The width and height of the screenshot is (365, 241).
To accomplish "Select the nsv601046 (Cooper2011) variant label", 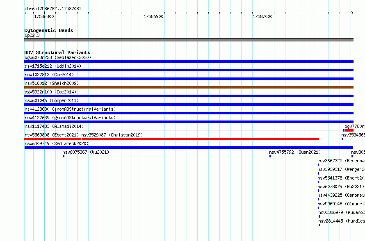I will point(52,100).
